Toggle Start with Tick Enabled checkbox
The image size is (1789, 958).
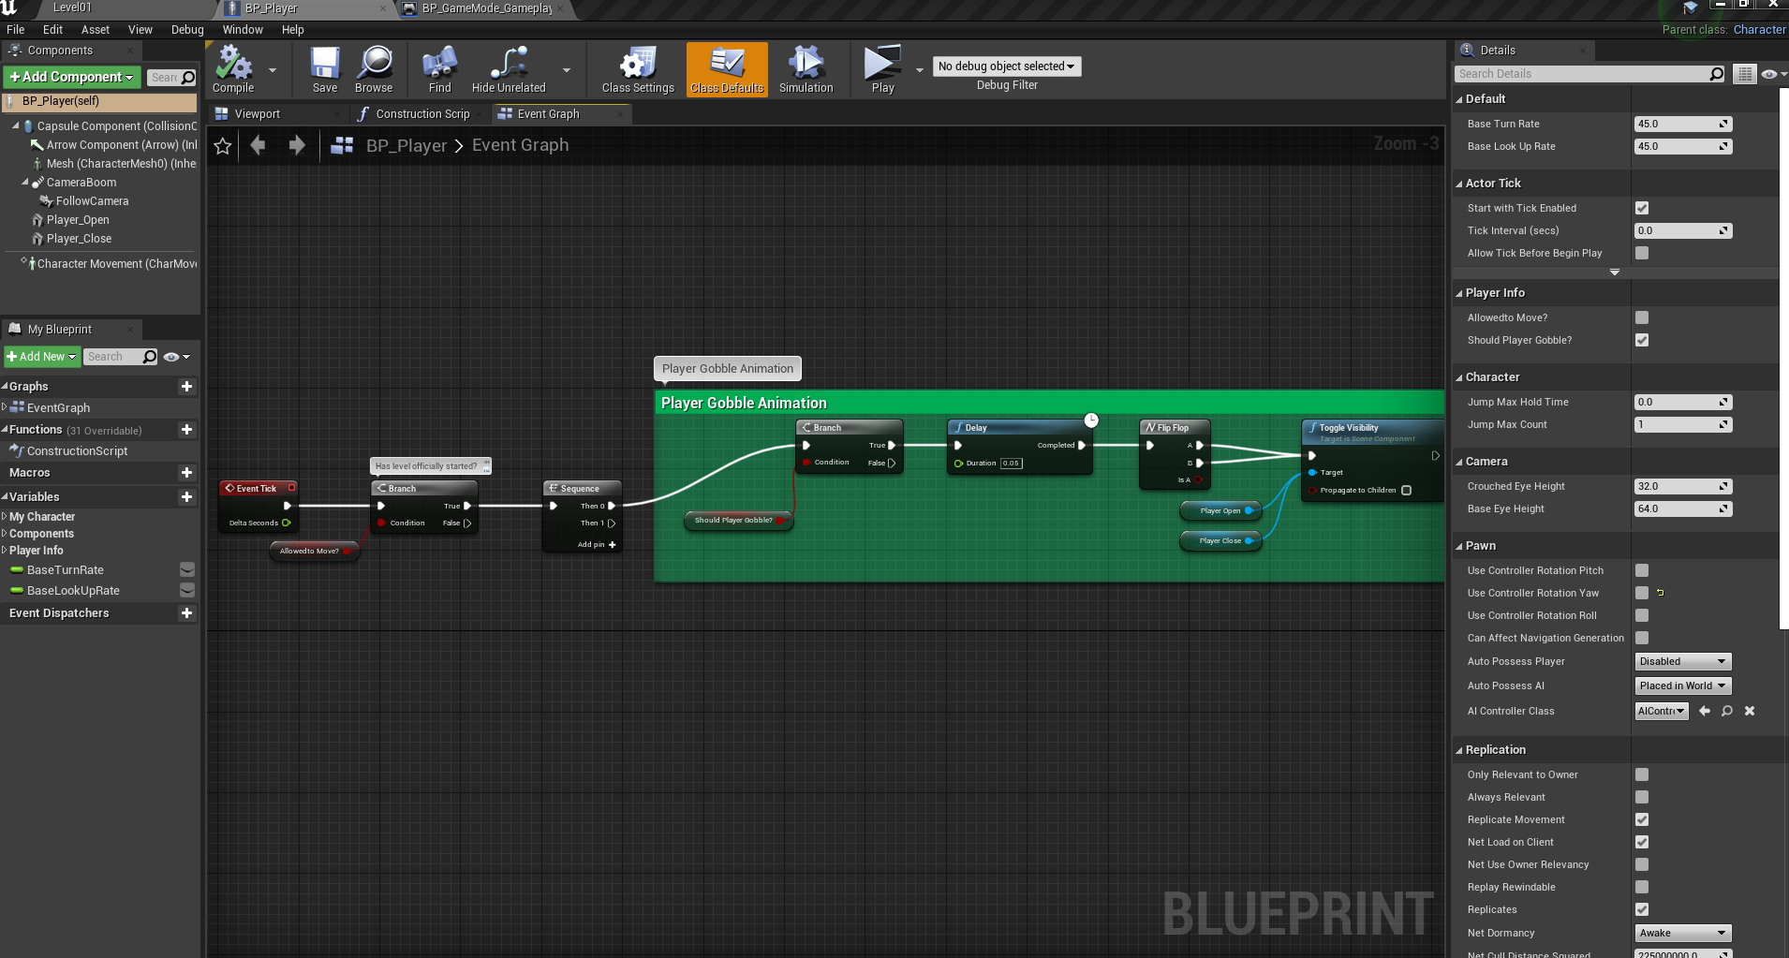click(1642, 209)
